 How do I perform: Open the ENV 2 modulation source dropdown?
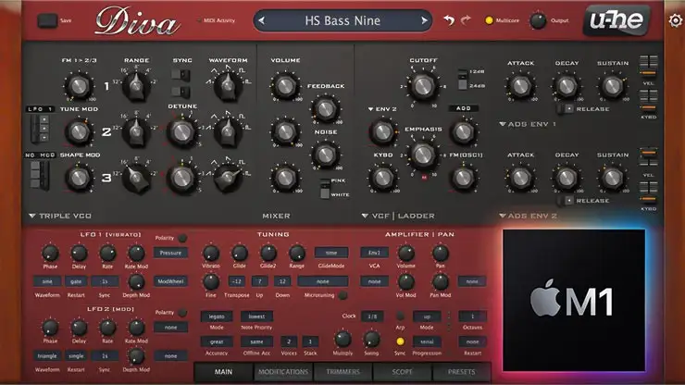coord(381,109)
